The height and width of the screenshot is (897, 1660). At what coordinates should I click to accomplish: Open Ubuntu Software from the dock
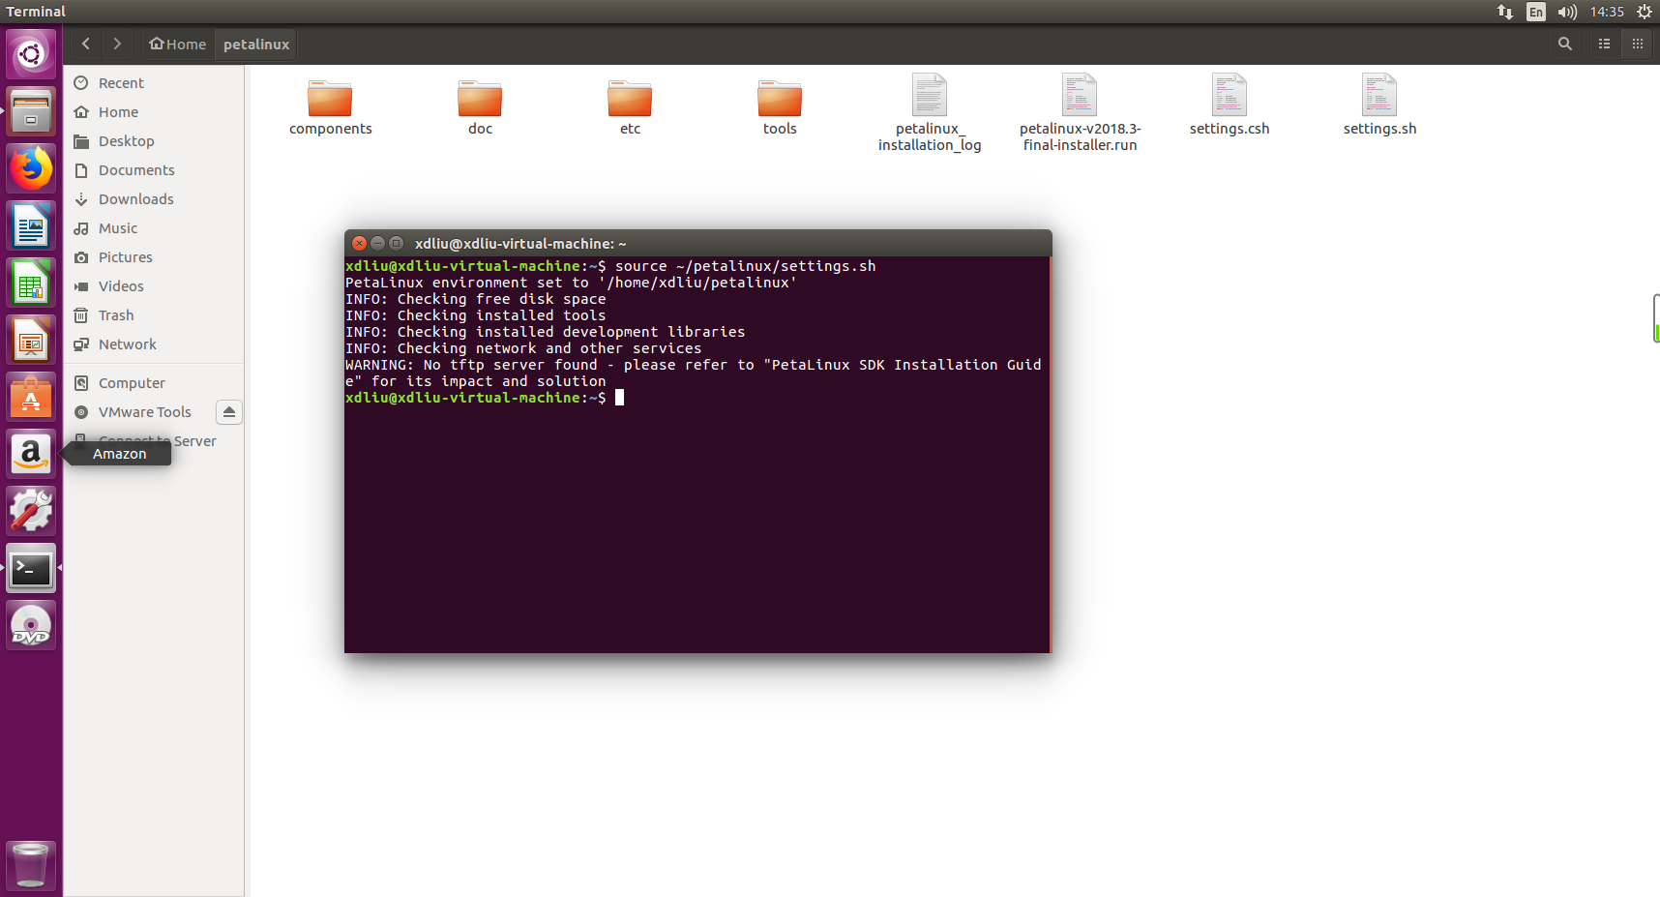point(30,396)
